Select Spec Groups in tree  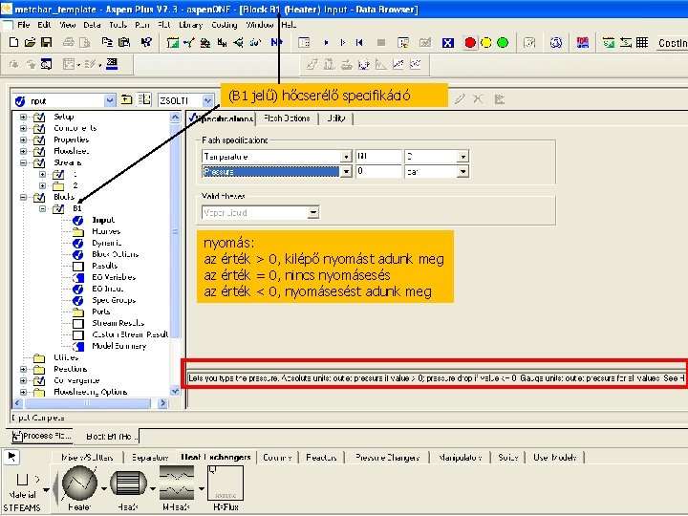point(114,300)
